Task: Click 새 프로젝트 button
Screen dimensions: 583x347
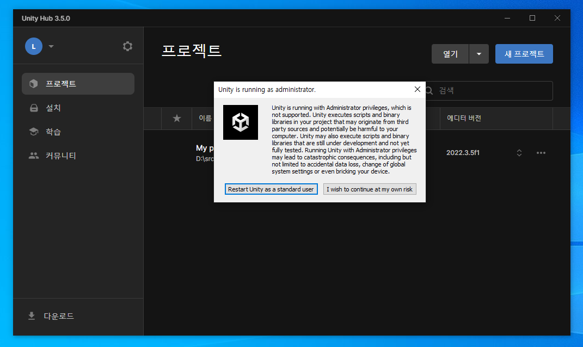Action: pyautogui.click(x=524, y=54)
